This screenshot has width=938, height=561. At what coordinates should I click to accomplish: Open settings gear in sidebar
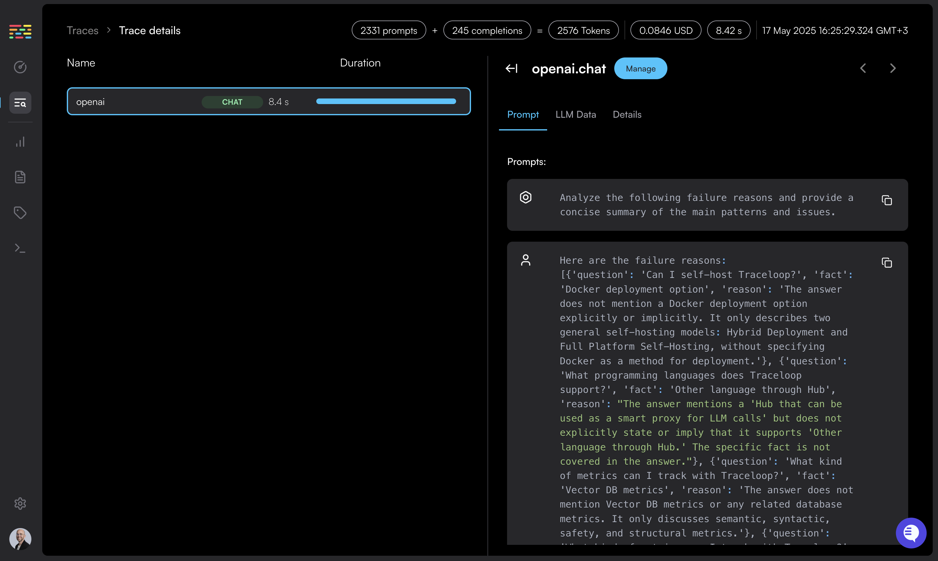[x=20, y=503]
